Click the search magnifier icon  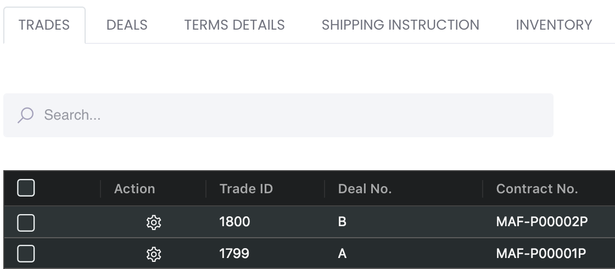25,115
